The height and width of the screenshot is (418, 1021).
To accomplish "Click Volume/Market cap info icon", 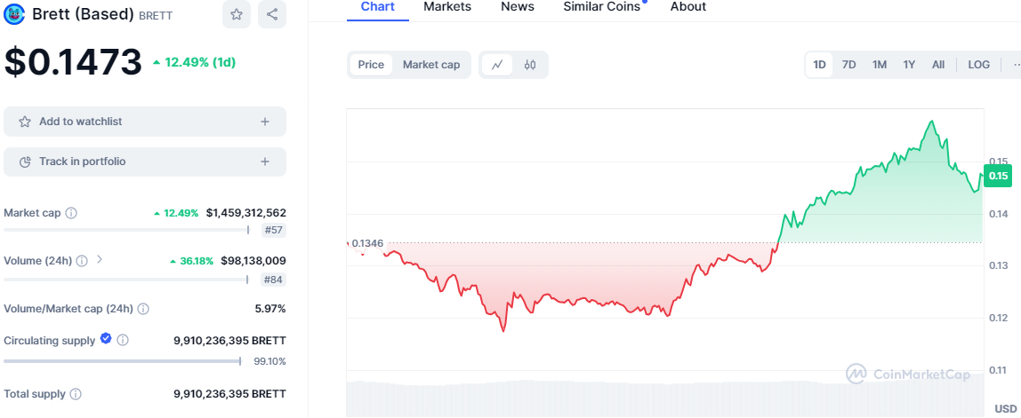I will click(x=143, y=309).
